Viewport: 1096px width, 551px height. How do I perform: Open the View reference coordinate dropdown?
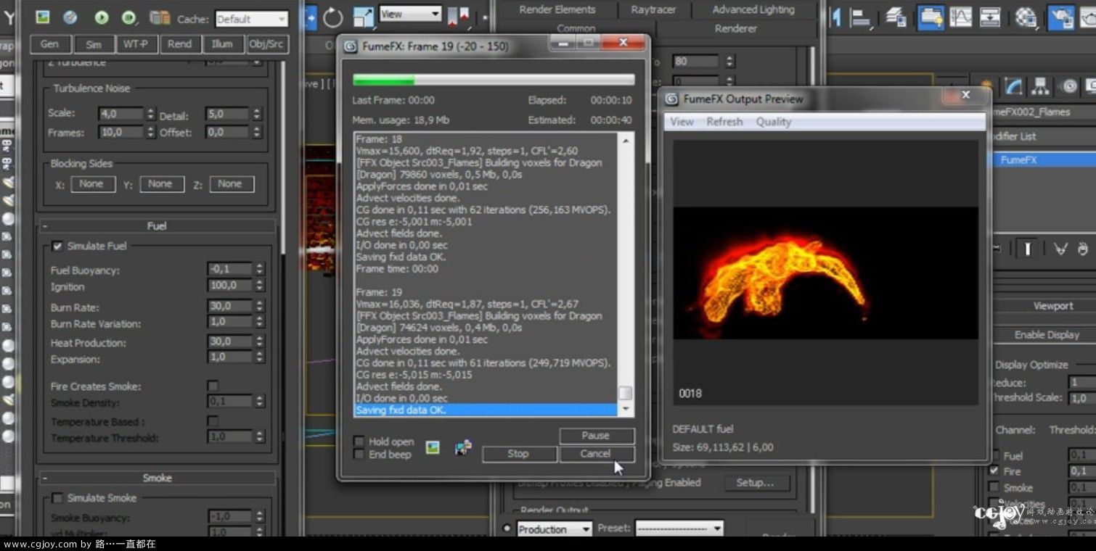point(411,14)
